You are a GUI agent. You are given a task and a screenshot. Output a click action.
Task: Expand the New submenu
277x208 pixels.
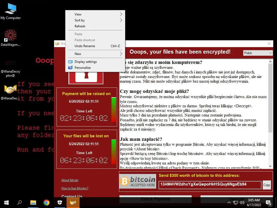point(95,54)
